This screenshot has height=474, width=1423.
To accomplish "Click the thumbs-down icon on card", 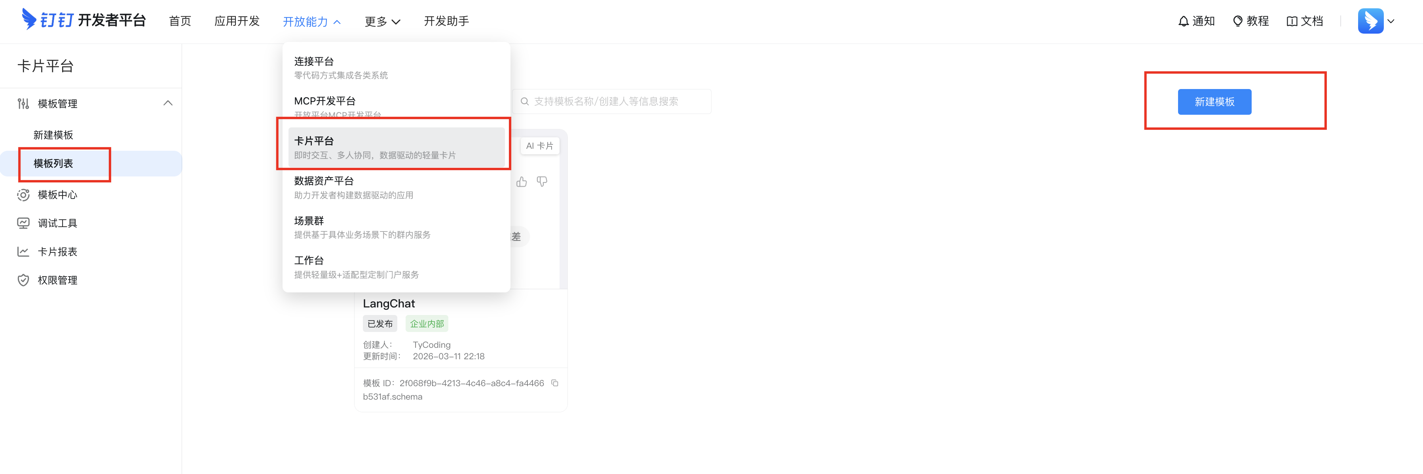I will [x=542, y=182].
